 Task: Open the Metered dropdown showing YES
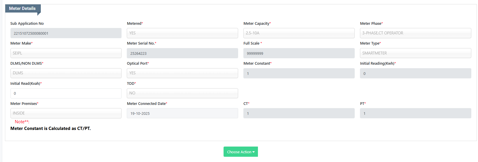pos(182,33)
